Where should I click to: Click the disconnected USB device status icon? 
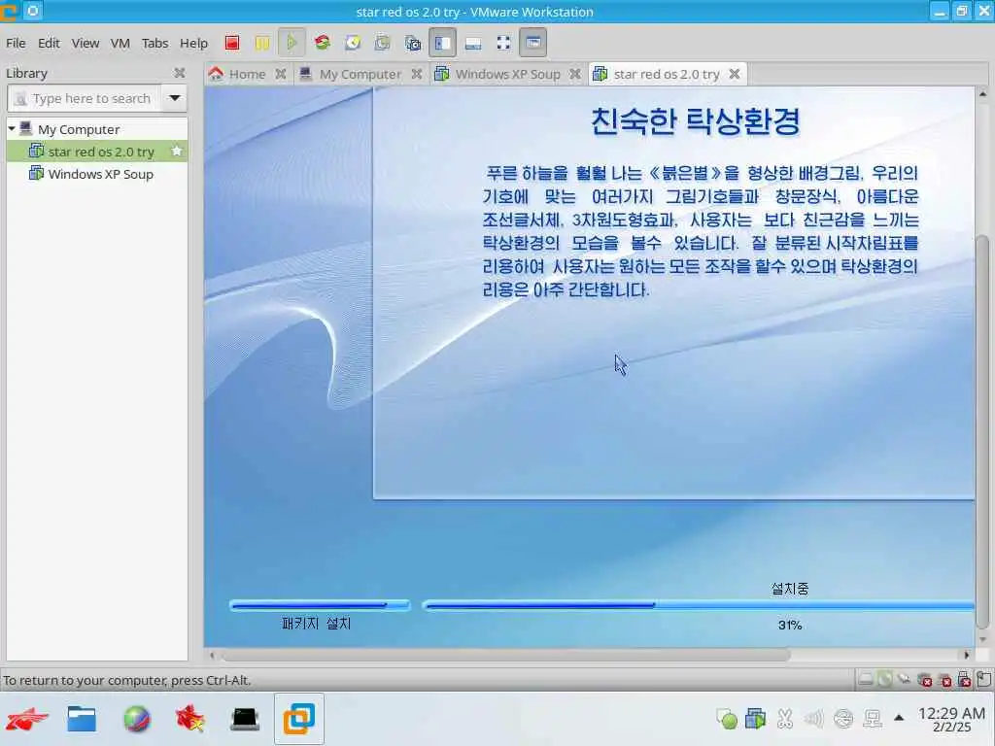click(965, 680)
